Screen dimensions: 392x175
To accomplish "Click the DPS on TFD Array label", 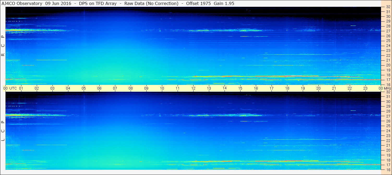I will point(98,4).
